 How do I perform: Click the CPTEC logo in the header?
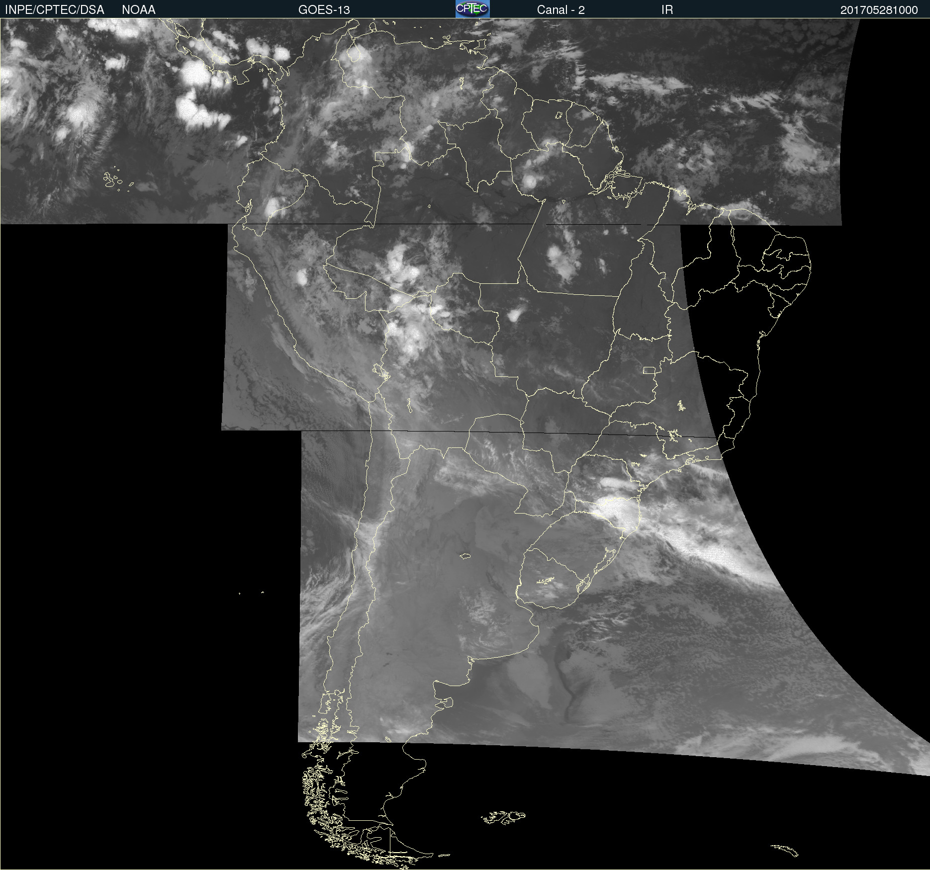pyautogui.click(x=472, y=9)
